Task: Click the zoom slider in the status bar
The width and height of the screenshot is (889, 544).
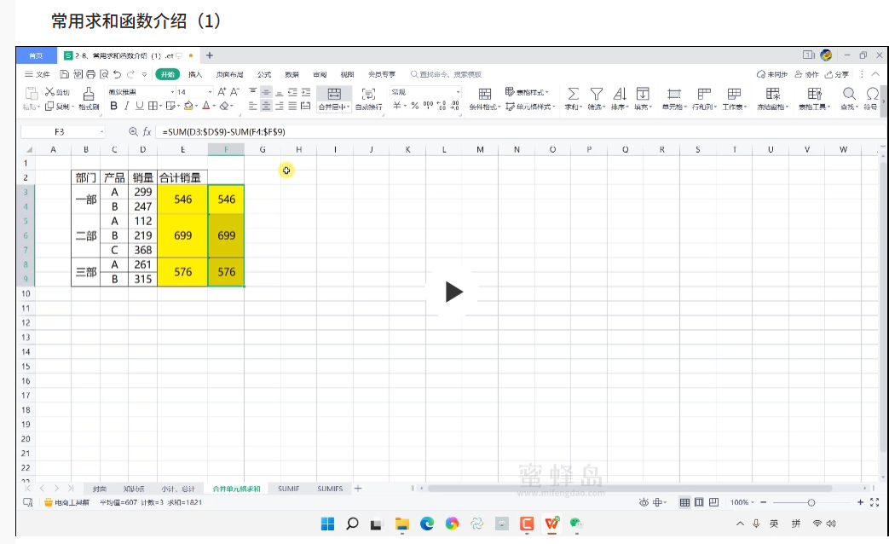Action: (811, 503)
